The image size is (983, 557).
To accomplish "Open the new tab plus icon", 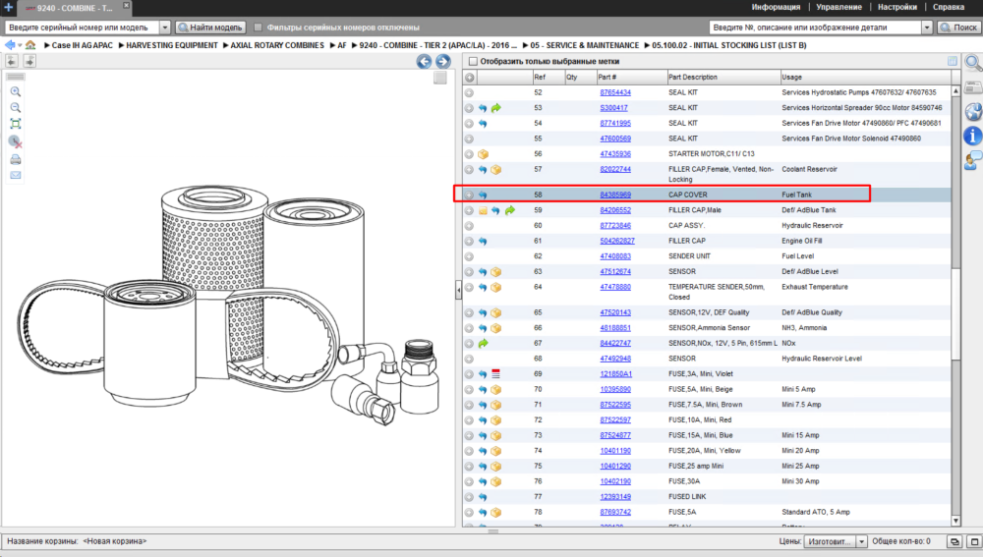I will coord(8,8).
